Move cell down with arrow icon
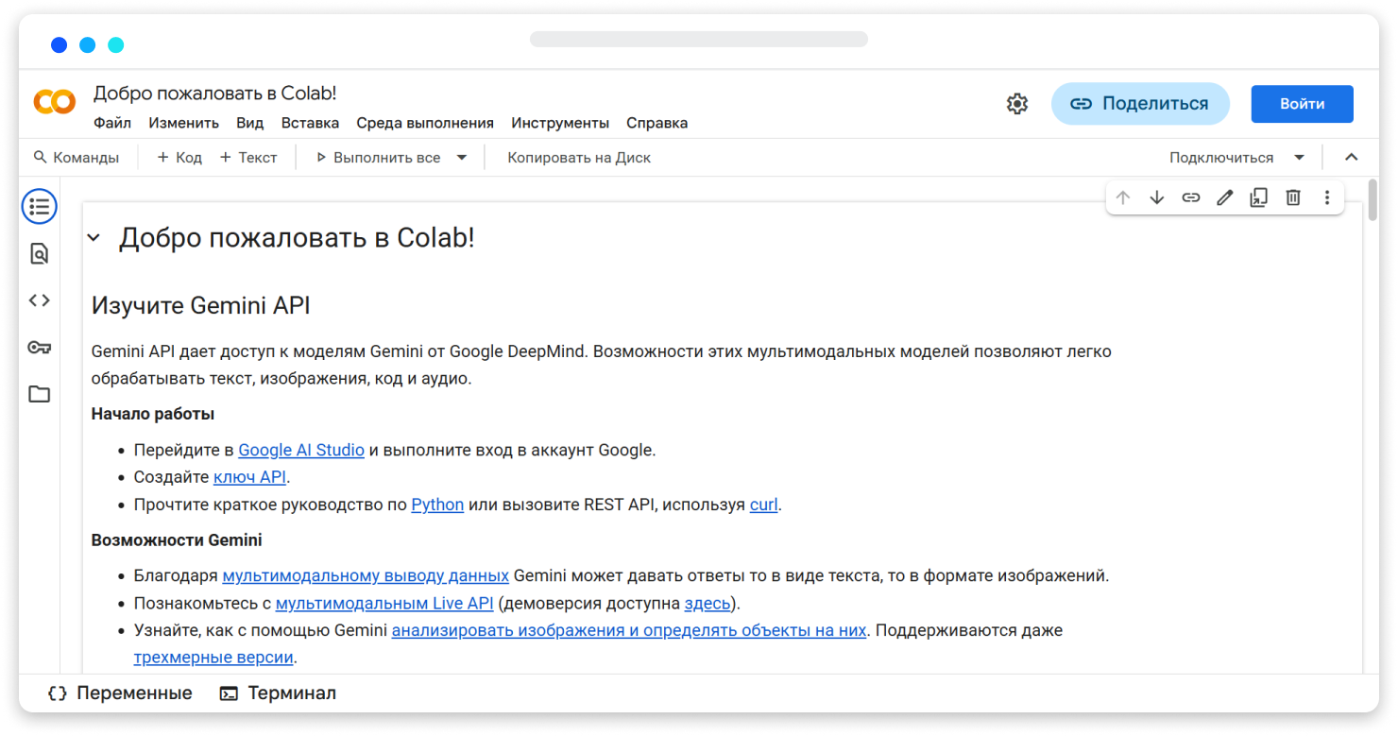The width and height of the screenshot is (1398, 736). (x=1157, y=197)
